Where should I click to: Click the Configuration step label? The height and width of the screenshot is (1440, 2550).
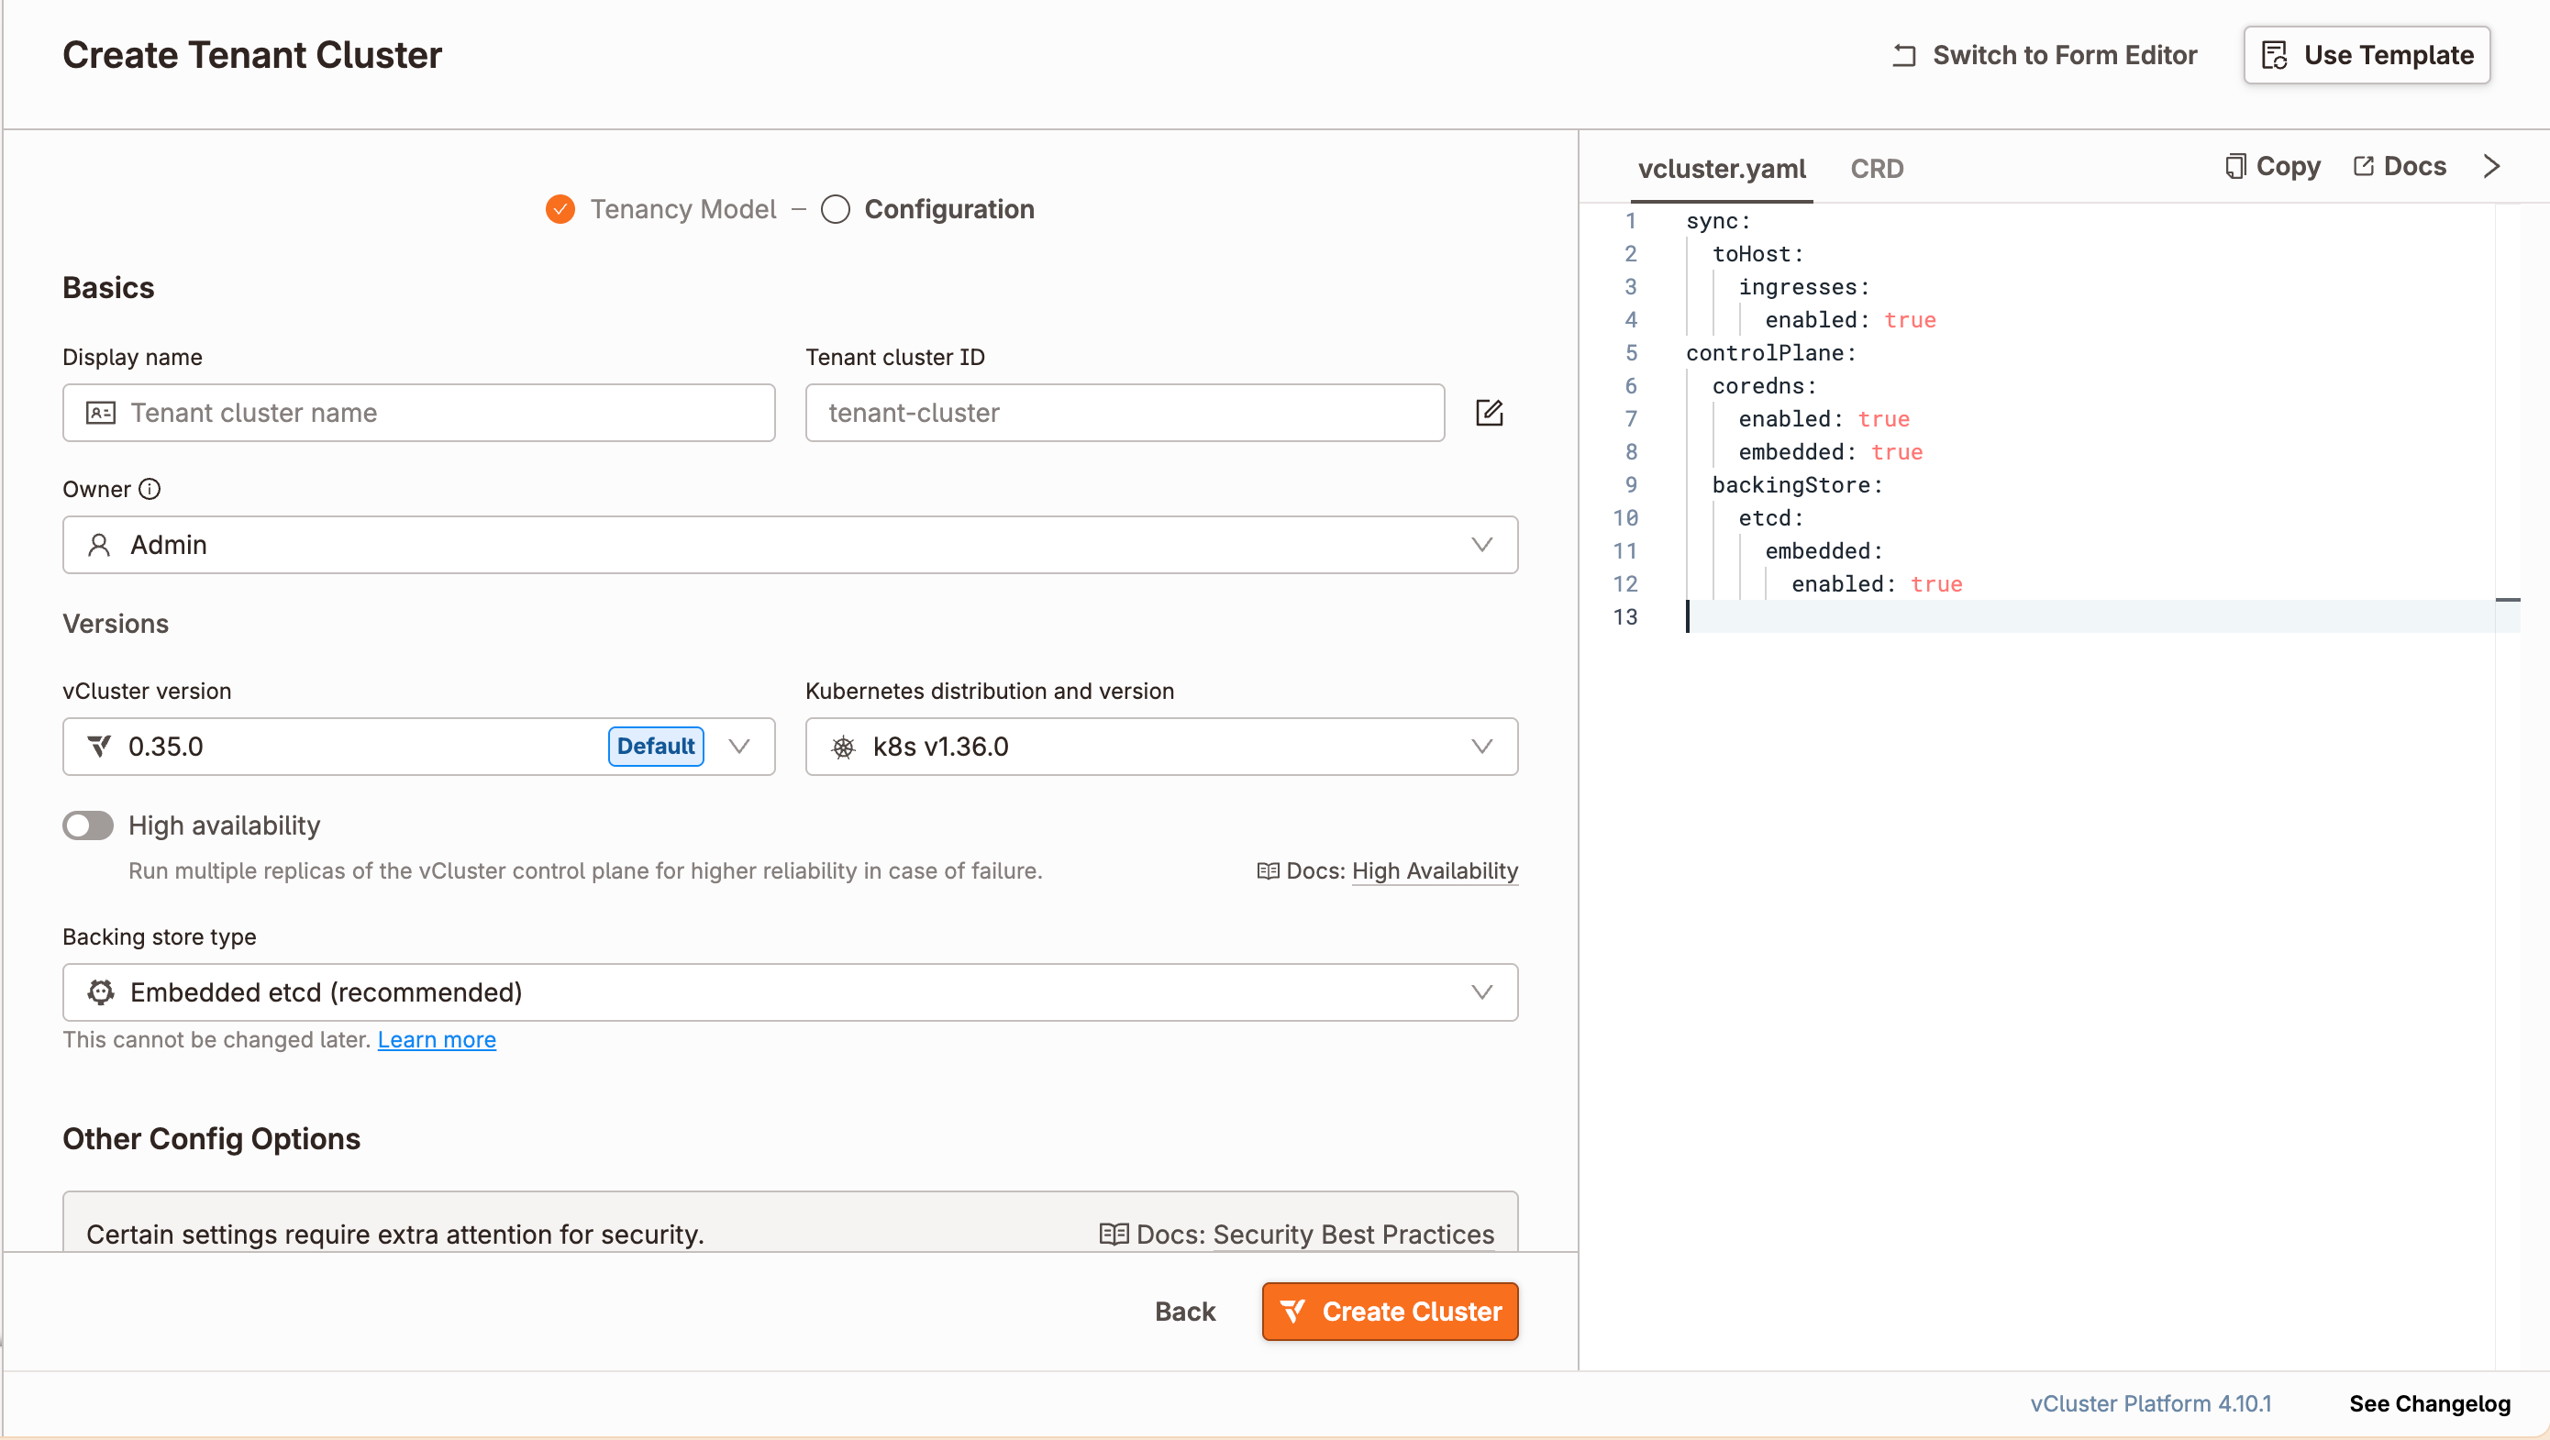coord(949,209)
